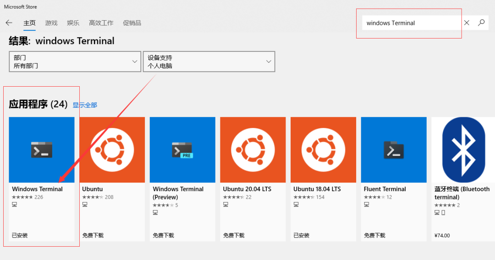Switch to the 游戏 games tab
The width and height of the screenshot is (495, 260).
click(51, 23)
